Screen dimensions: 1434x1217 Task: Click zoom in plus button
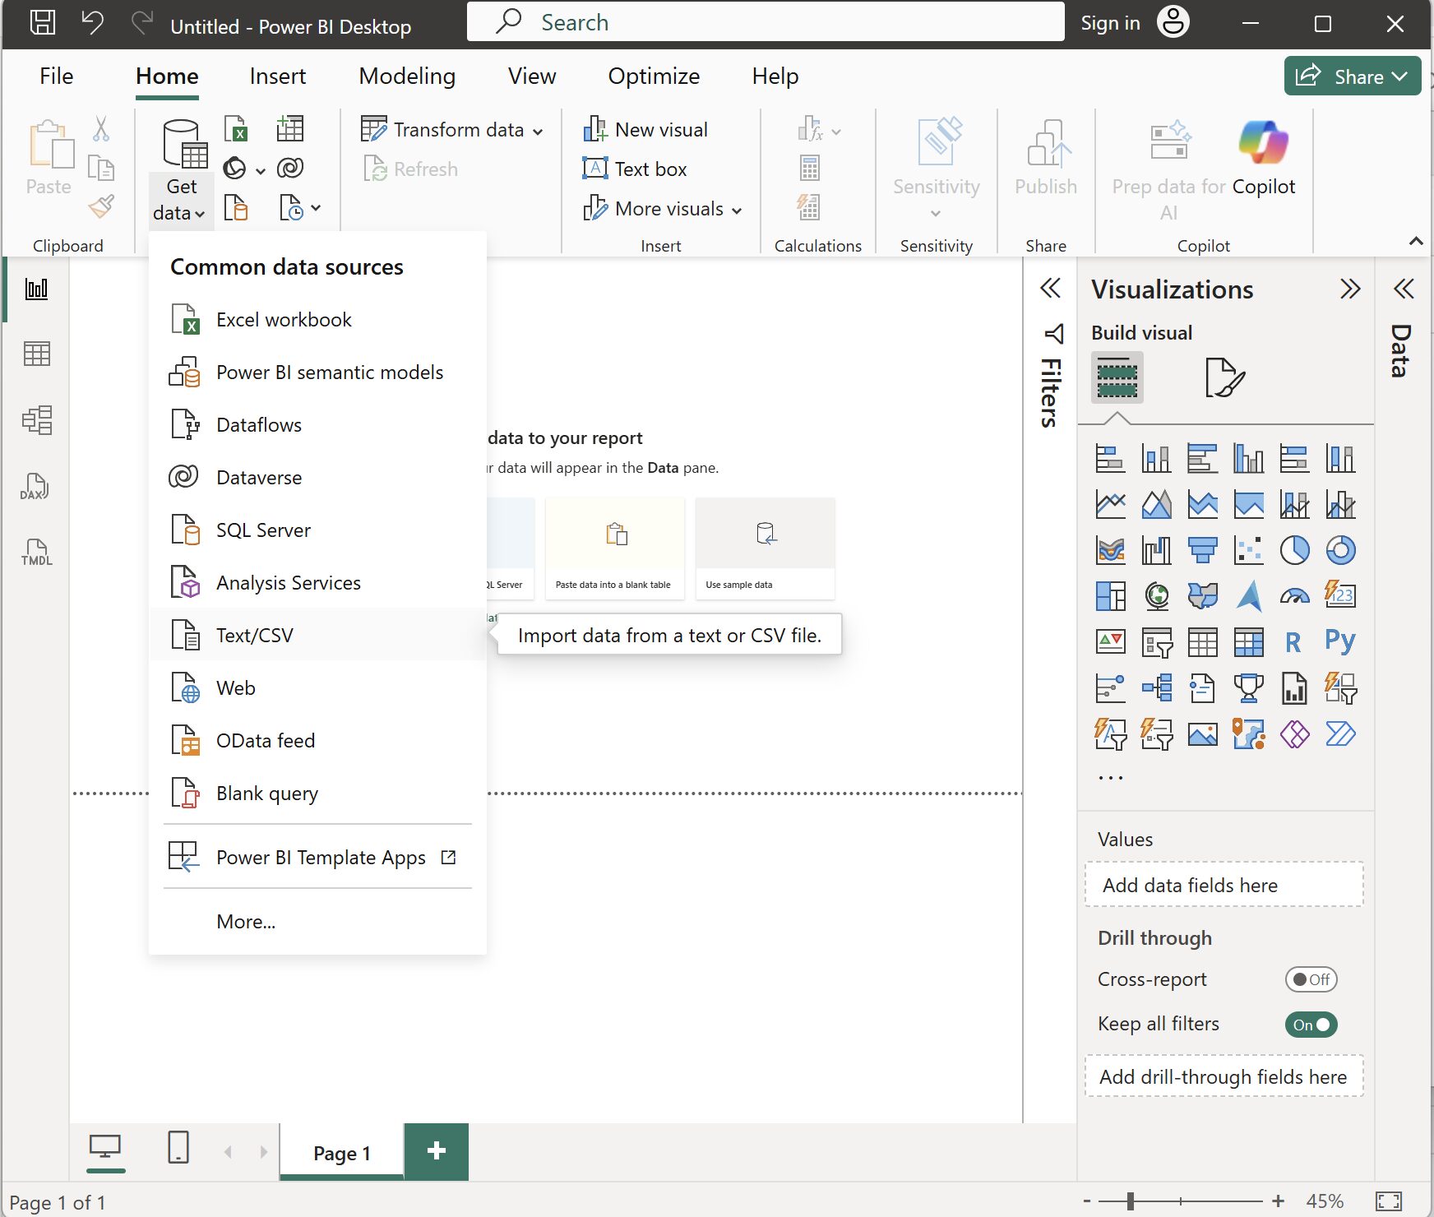1277,1201
